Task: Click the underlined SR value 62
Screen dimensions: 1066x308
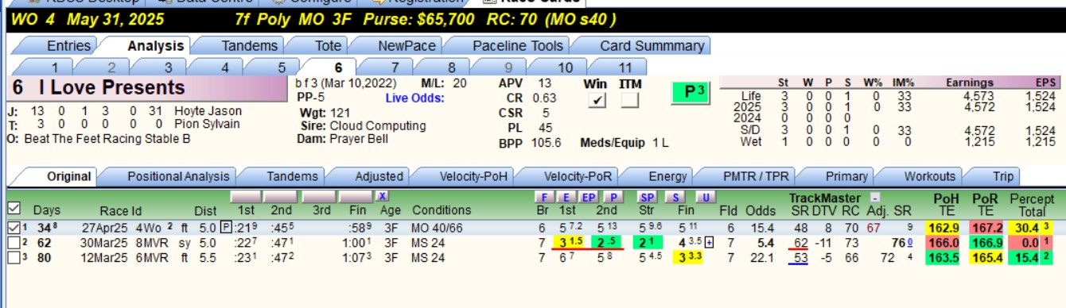Action: pos(800,242)
